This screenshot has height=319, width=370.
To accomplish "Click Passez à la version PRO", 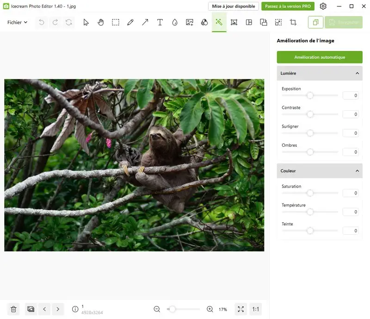I will [288, 6].
